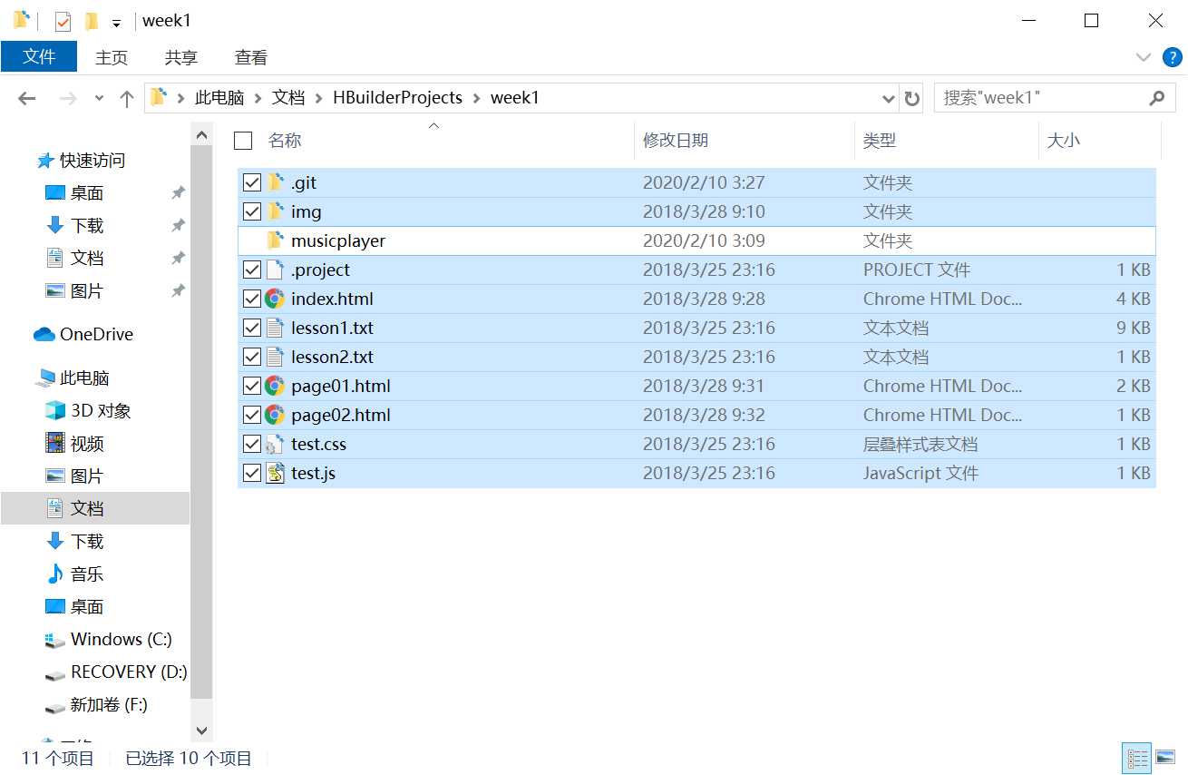Open 新加卷 (F:) drive
This screenshot has height=775, width=1188.
pyautogui.click(x=109, y=705)
